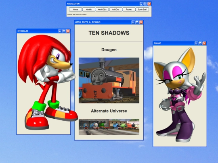
Task: Close the Rouge window
Action: 204,43
